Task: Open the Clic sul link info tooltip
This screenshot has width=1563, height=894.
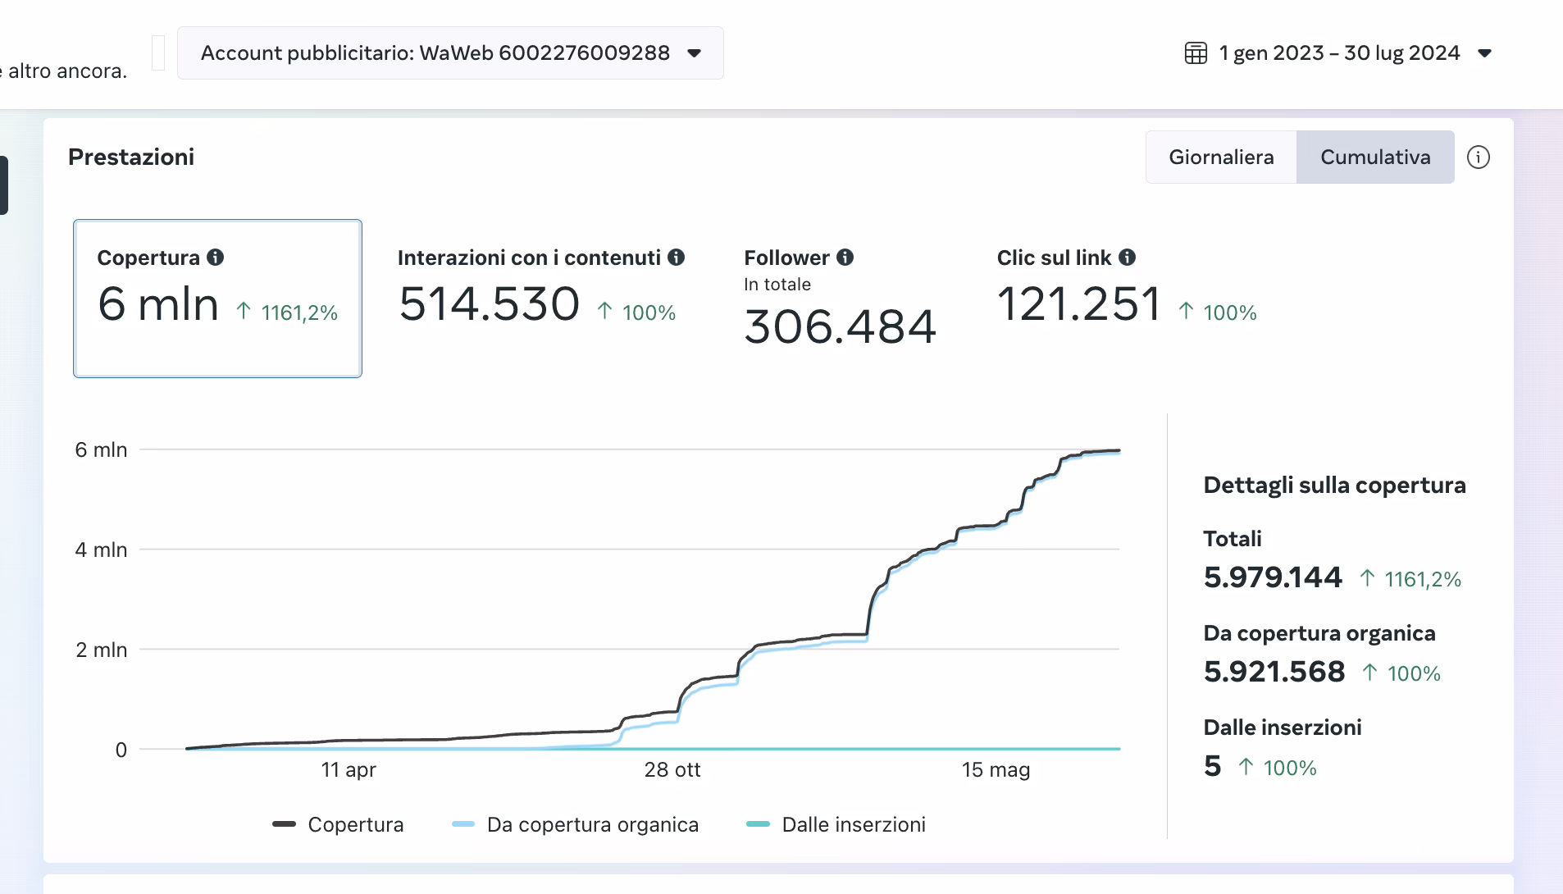Action: coord(1128,257)
